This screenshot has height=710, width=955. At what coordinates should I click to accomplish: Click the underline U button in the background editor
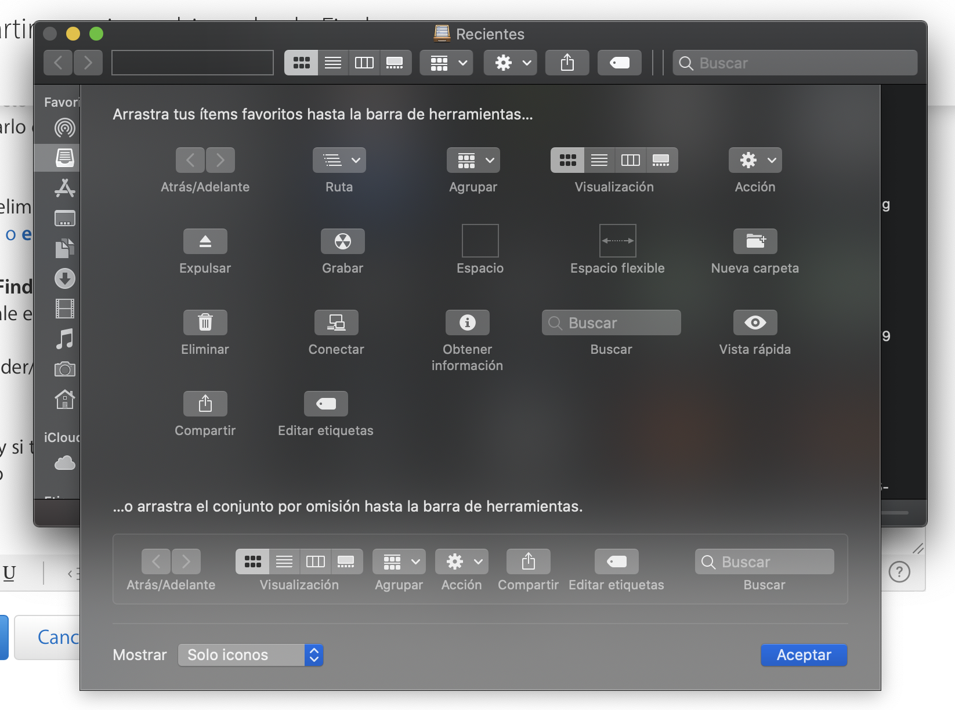(x=9, y=573)
